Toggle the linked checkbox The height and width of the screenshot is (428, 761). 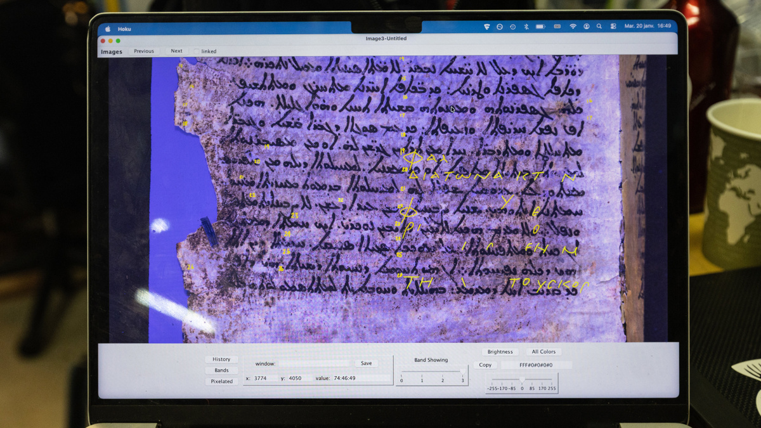[x=197, y=51]
